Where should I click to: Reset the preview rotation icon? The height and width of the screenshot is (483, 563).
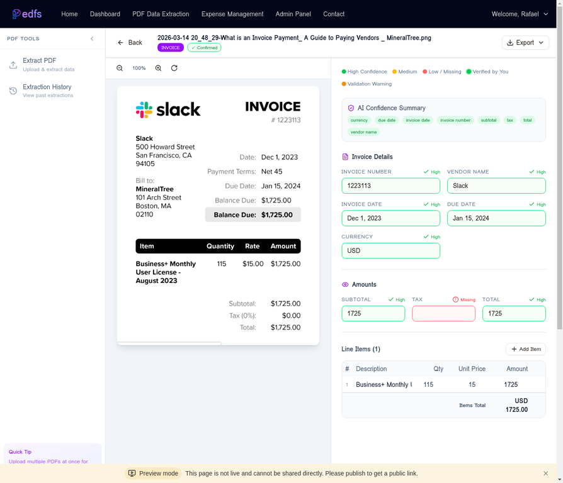174,68
